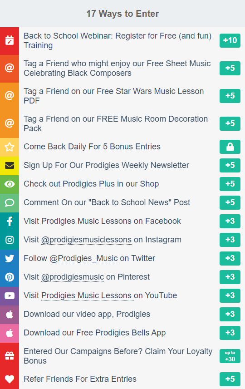Viewport: 245px width, 389px height.
Task: Click the YouTube icon
Action: [10, 295]
